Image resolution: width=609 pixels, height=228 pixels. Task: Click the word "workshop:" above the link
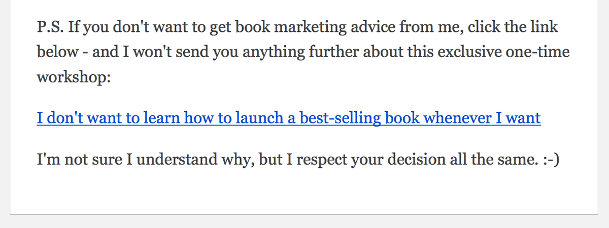[x=73, y=77]
